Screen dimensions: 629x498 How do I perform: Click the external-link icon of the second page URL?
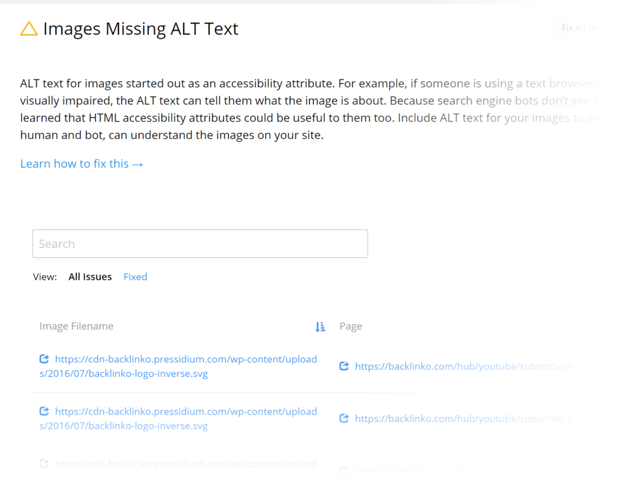tap(345, 419)
